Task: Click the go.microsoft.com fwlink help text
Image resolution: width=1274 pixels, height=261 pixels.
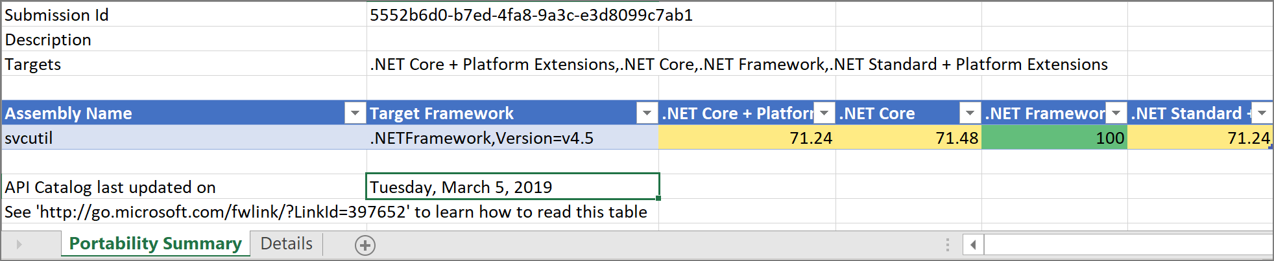Action: point(326,212)
